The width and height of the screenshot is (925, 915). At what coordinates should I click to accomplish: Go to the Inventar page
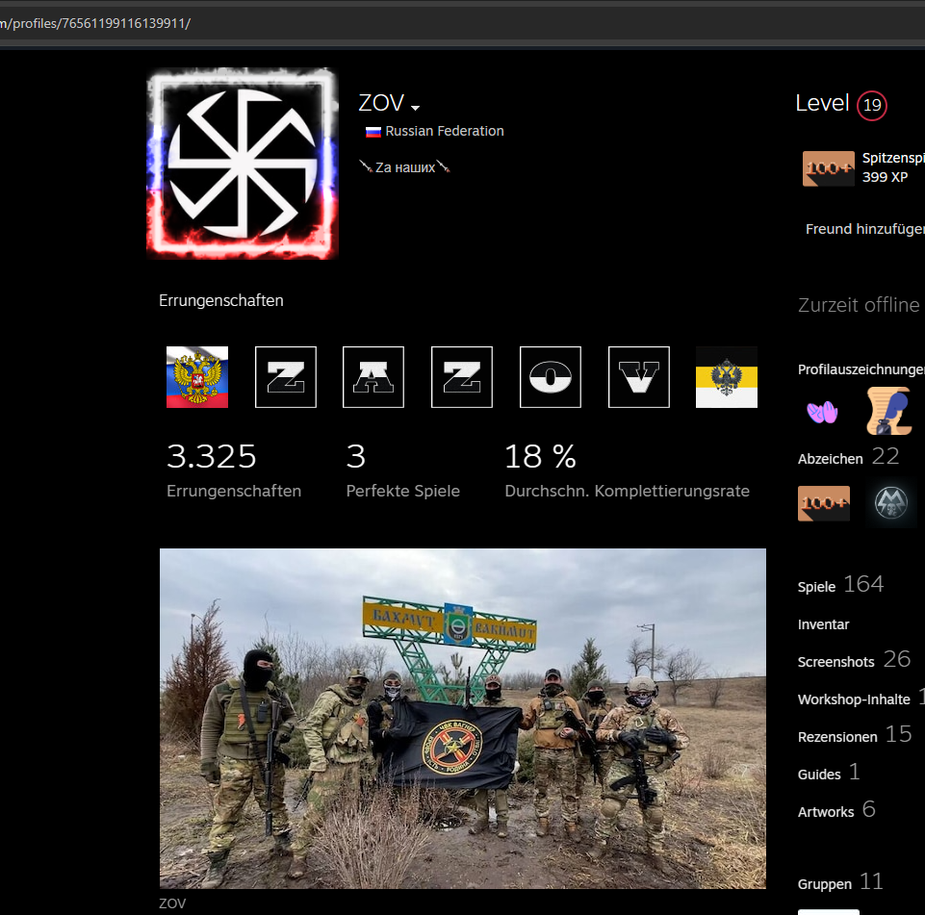click(823, 624)
